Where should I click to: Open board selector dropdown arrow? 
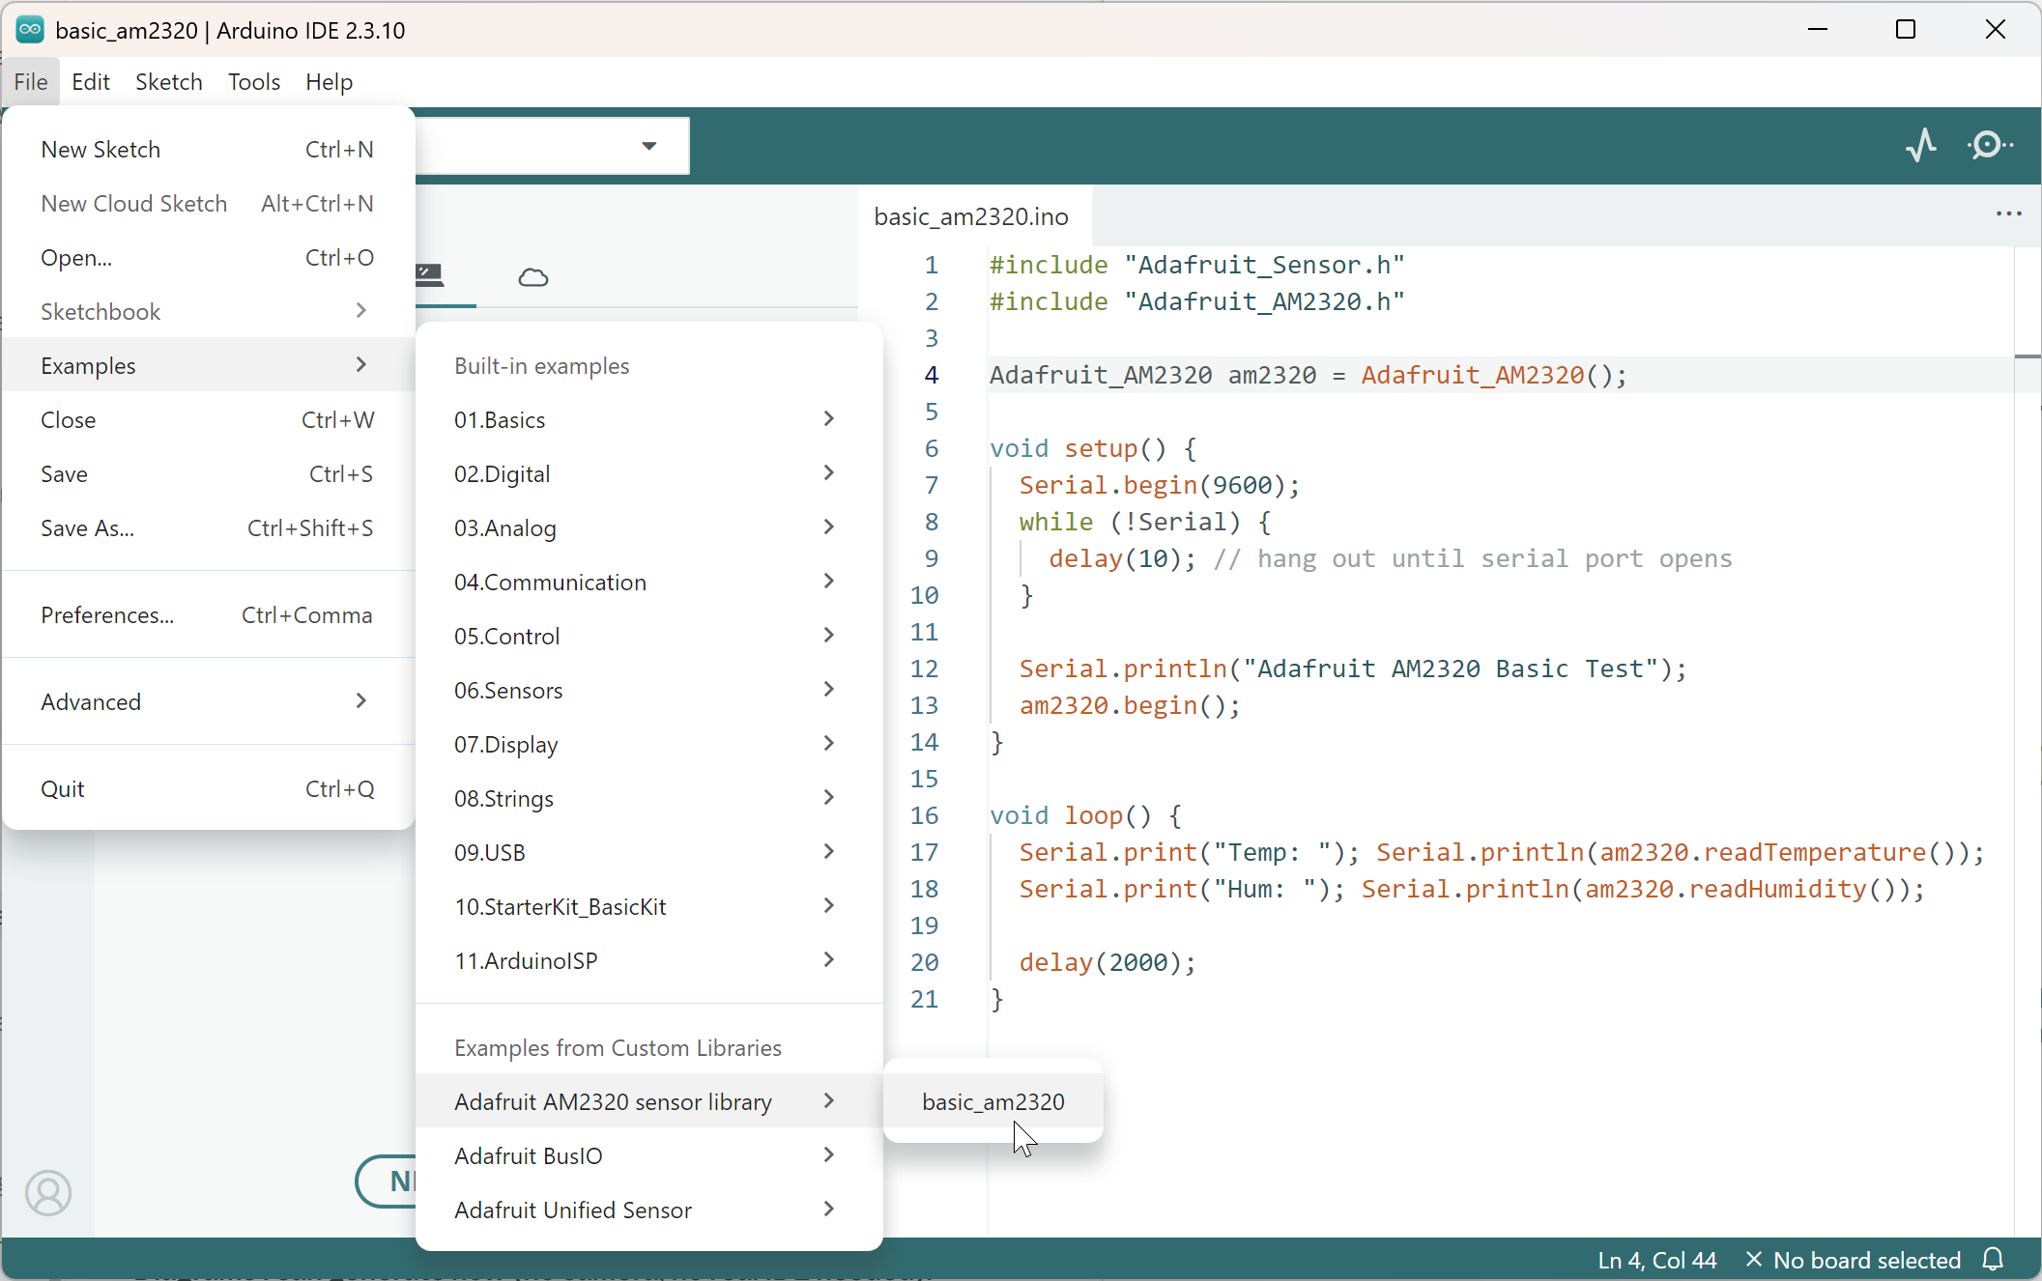[x=649, y=146]
